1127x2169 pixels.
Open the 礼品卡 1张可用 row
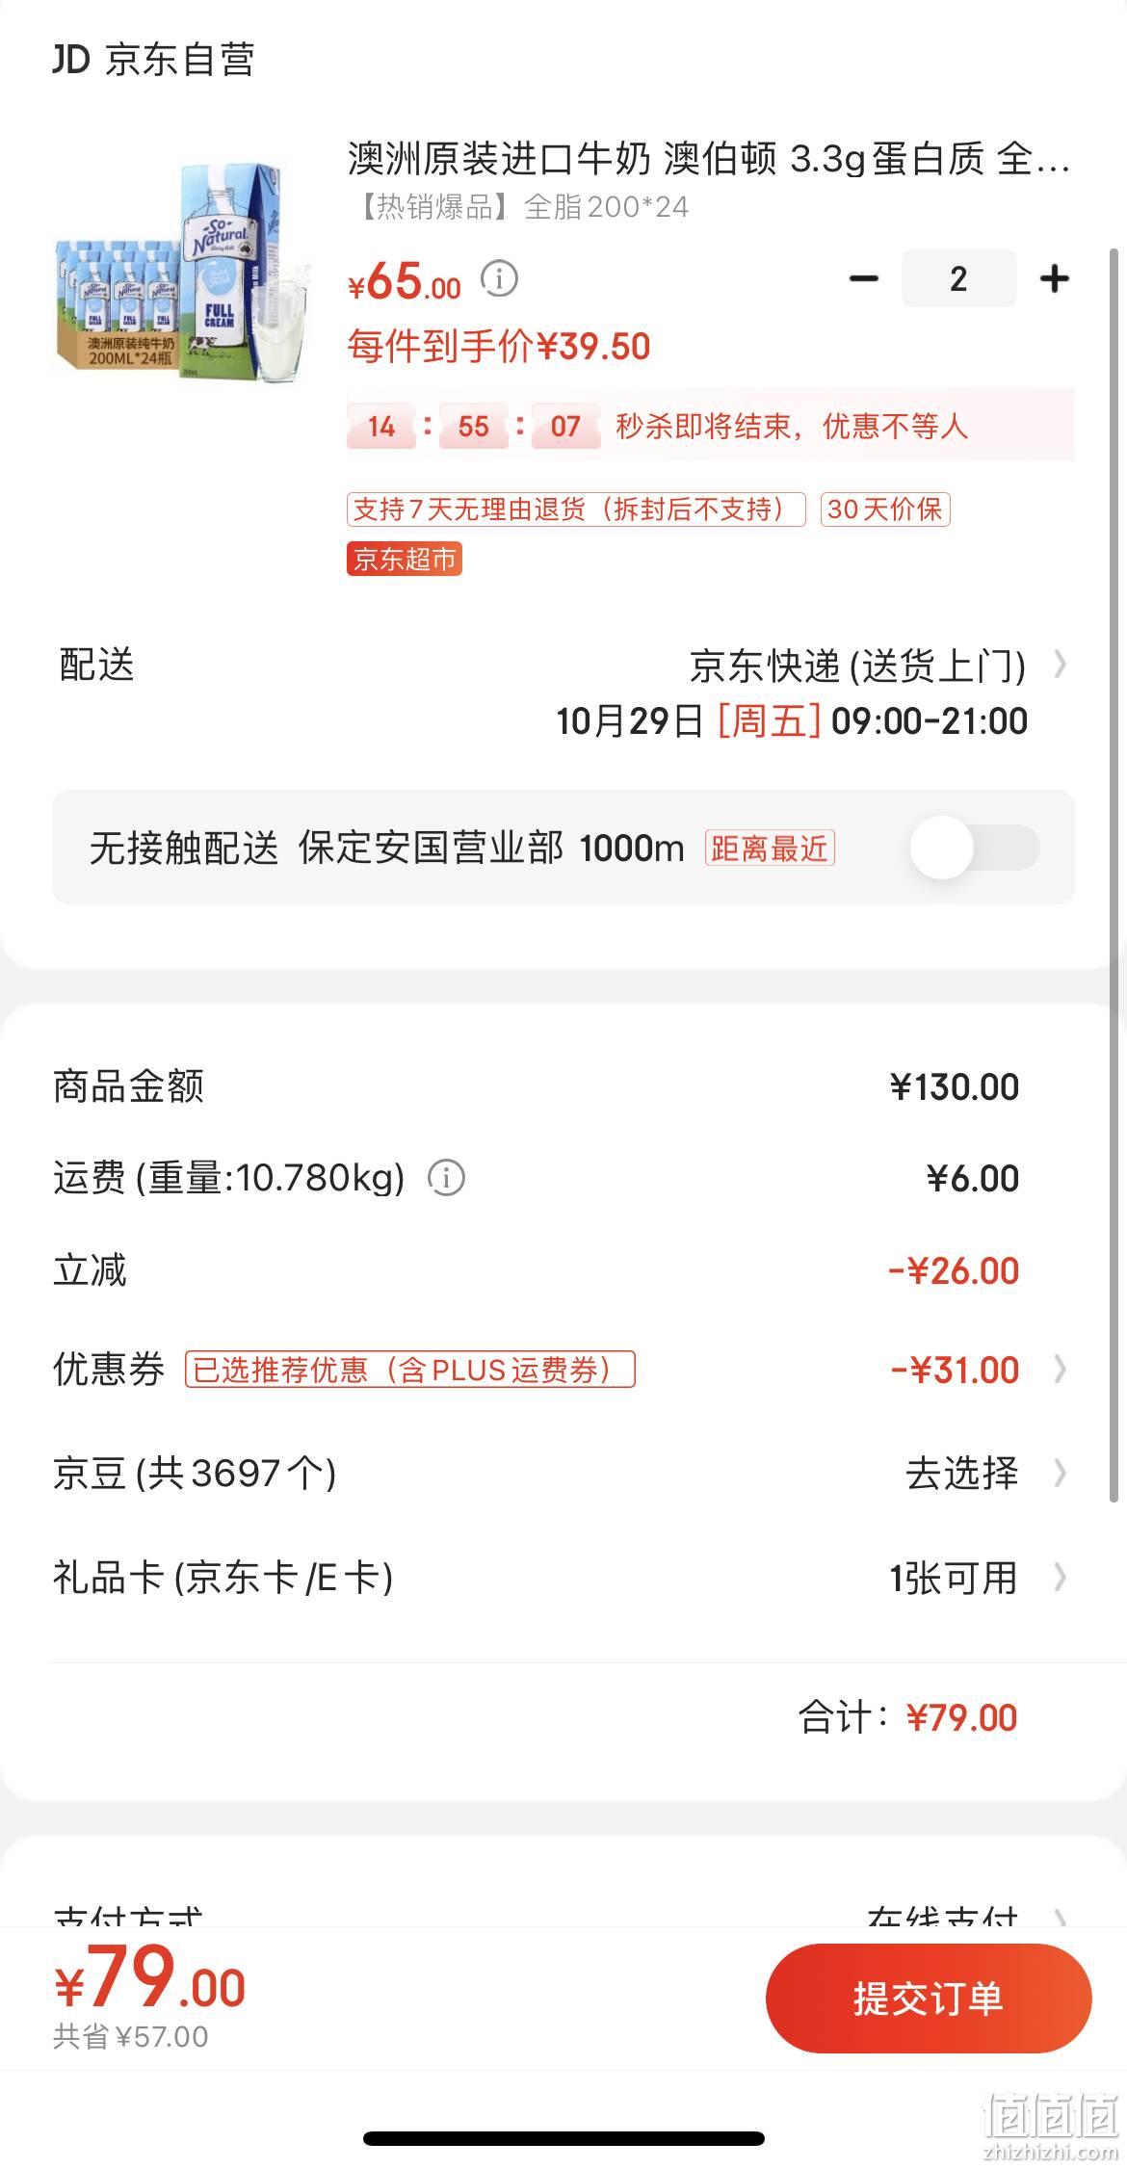[x=563, y=1577]
